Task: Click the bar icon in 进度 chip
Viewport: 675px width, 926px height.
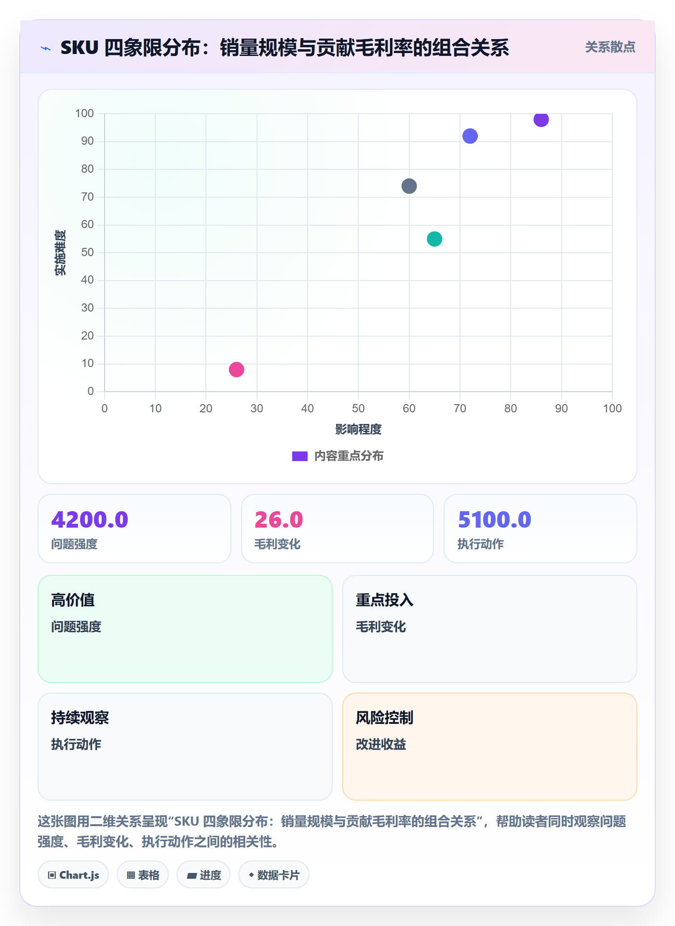Action: point(192,876)
